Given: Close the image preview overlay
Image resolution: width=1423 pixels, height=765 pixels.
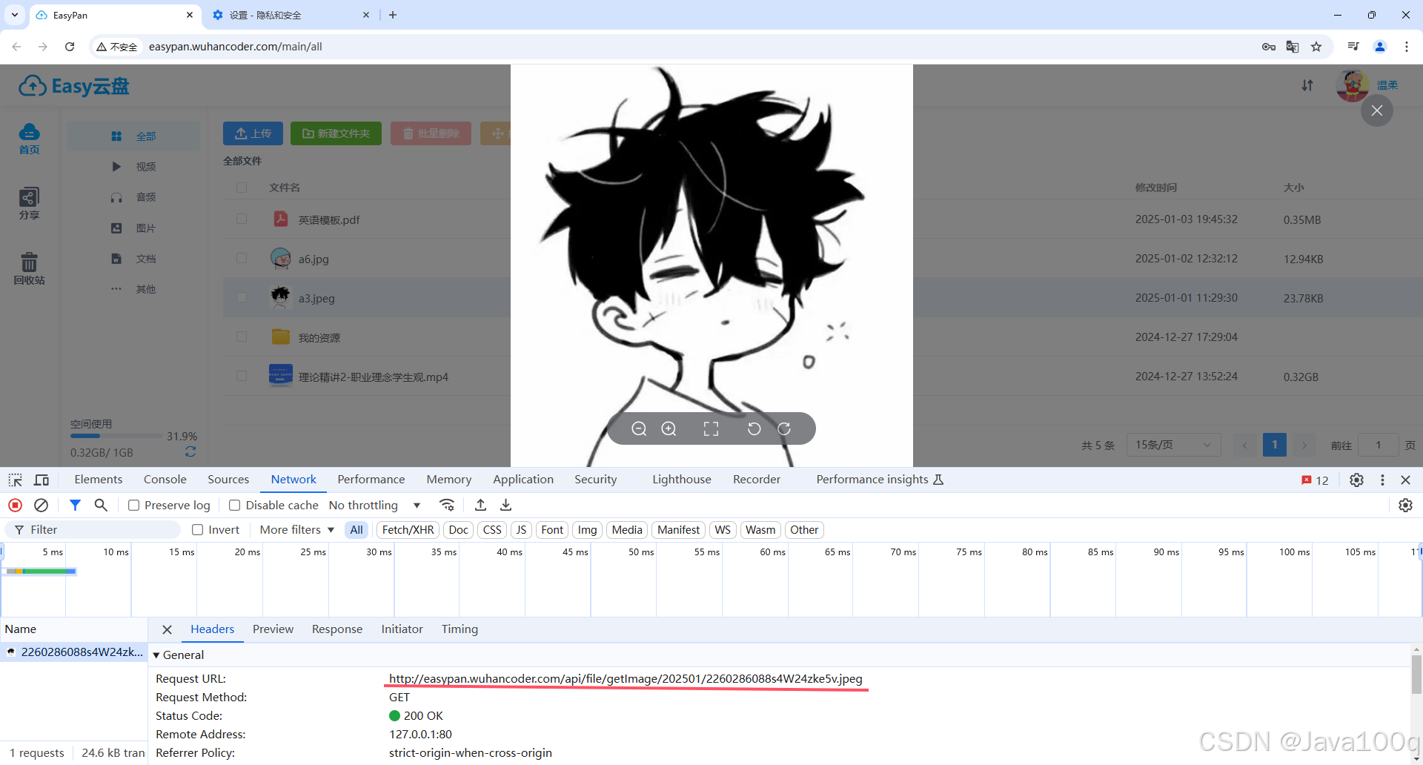Looking at the screenshot, I should pyautogui.click(x=1377, y=110).
